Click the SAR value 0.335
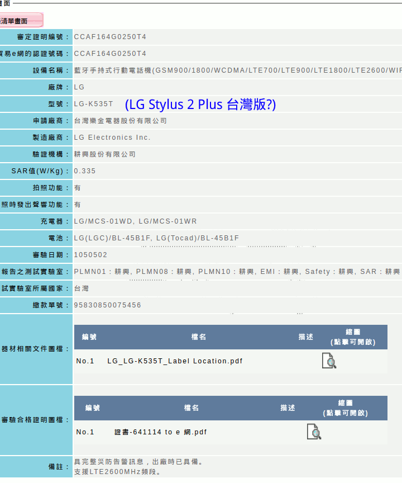 (84, 171)
